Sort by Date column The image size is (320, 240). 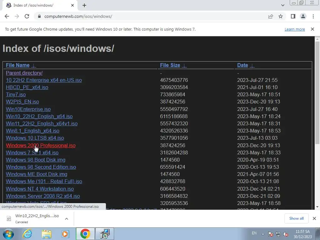[242, 65]
